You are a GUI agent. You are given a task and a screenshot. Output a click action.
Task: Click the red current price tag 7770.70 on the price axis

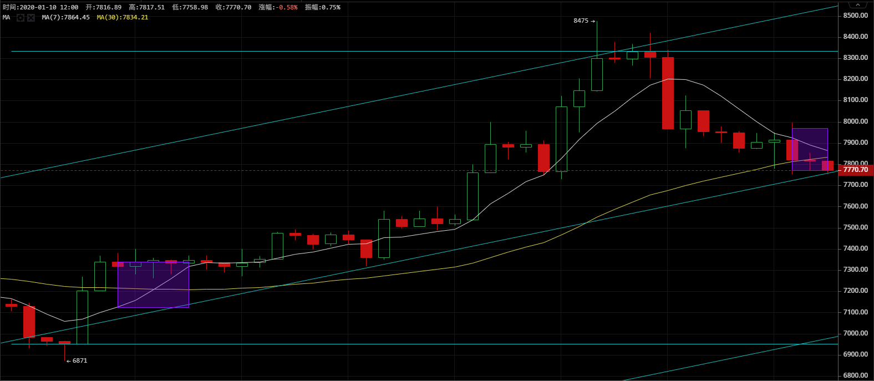click(856, 170)
